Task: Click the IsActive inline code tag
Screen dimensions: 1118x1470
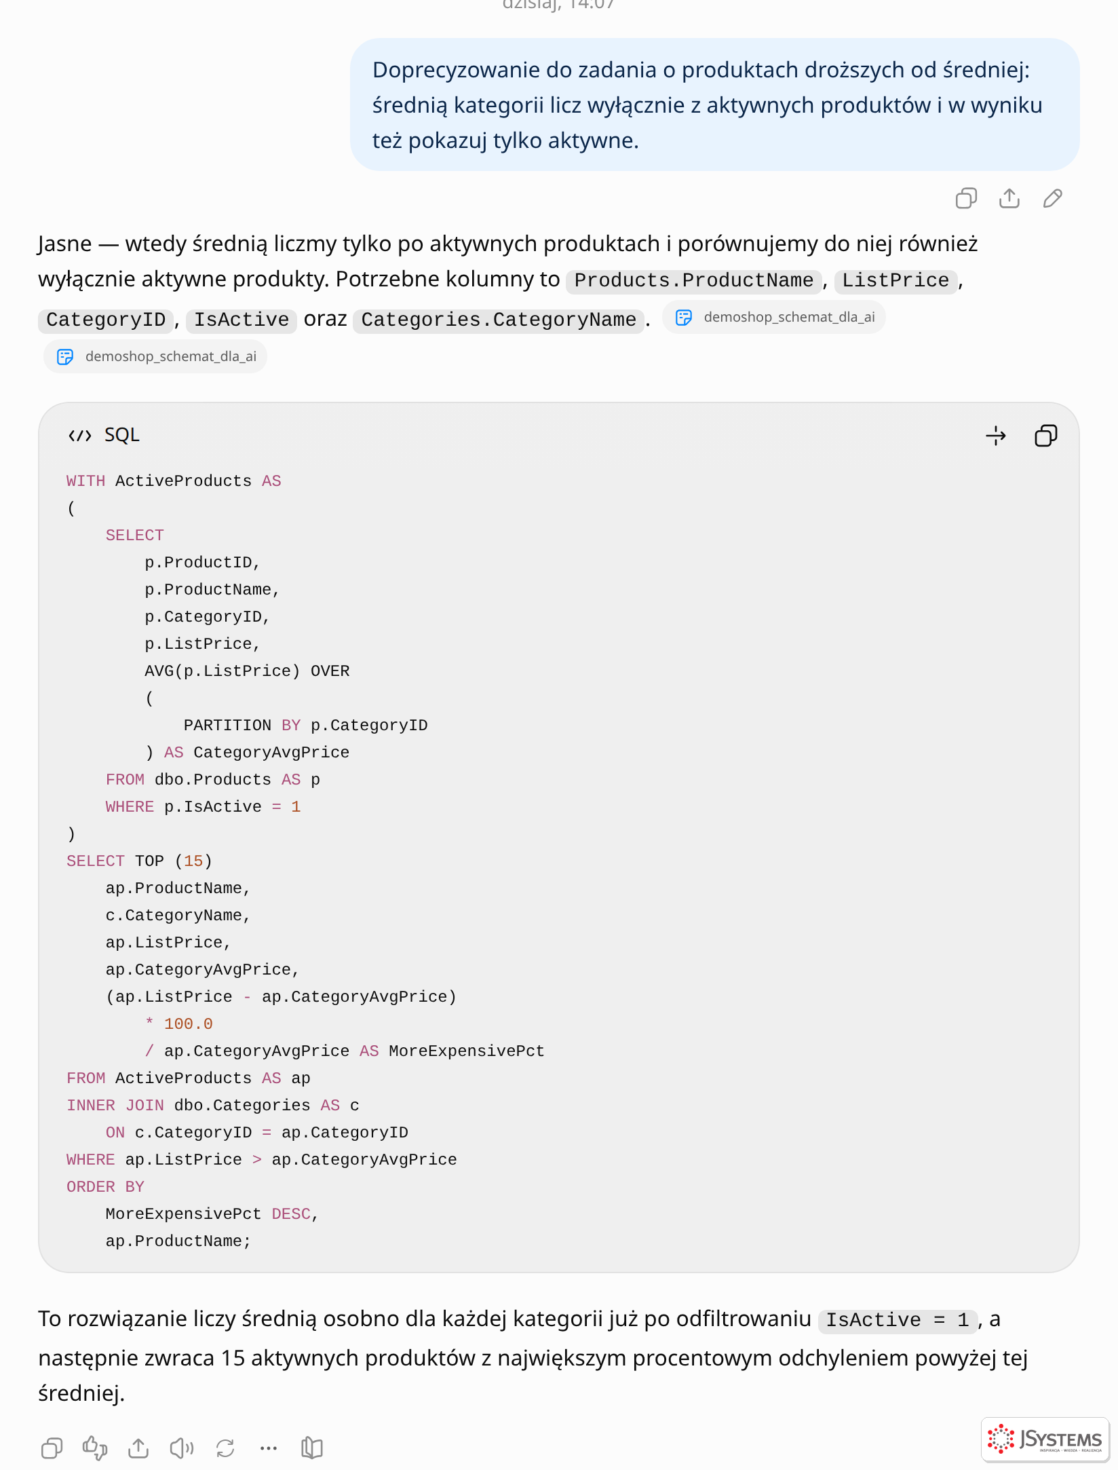Action: [x=242, y=320]
